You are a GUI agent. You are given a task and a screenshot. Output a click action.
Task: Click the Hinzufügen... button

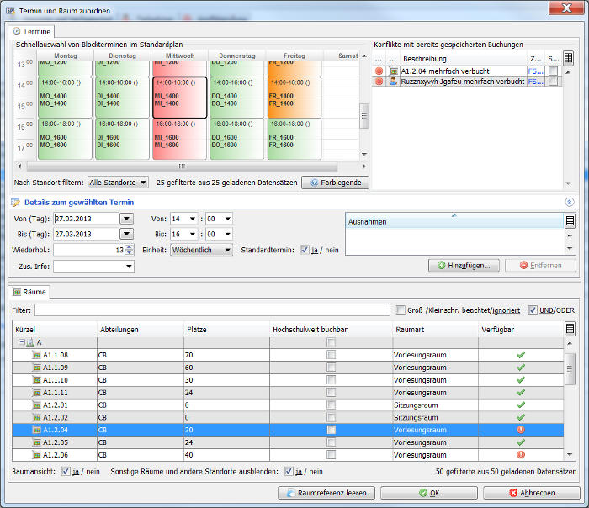(464, 266)
